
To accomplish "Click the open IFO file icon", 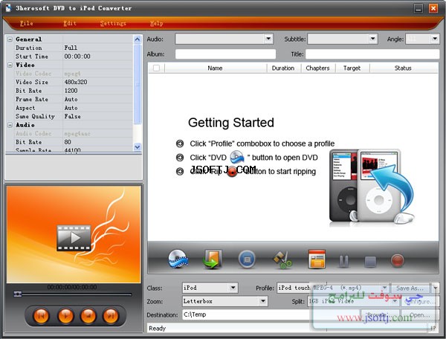I will 212,259.
